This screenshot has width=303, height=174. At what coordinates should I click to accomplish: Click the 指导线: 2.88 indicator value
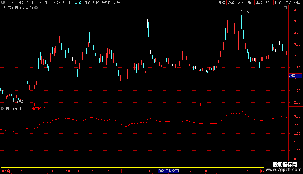(40, 108)
